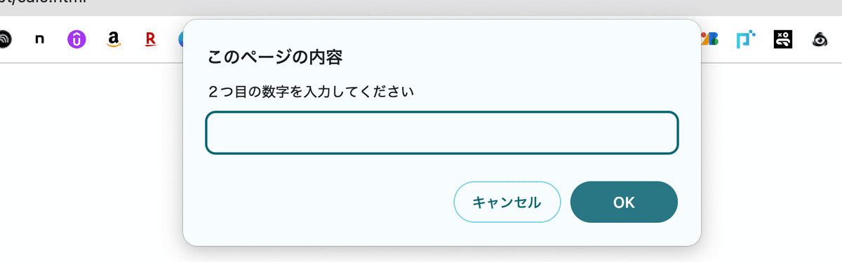Open the purple circular U bookmark
Screen dimensions: 842x262
click(76, 40)
